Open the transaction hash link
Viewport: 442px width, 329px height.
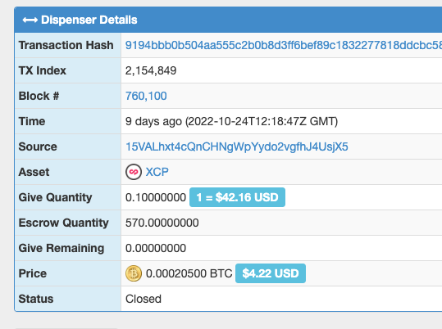[x=284, y=45]
